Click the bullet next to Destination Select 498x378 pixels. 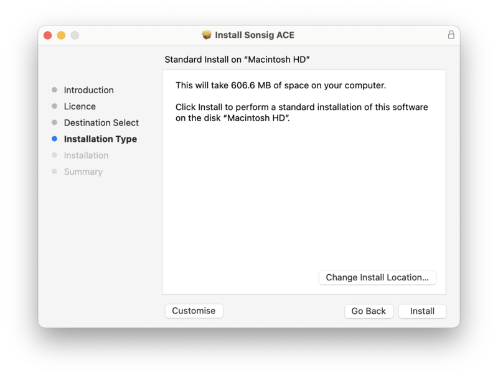pos(55,122)
